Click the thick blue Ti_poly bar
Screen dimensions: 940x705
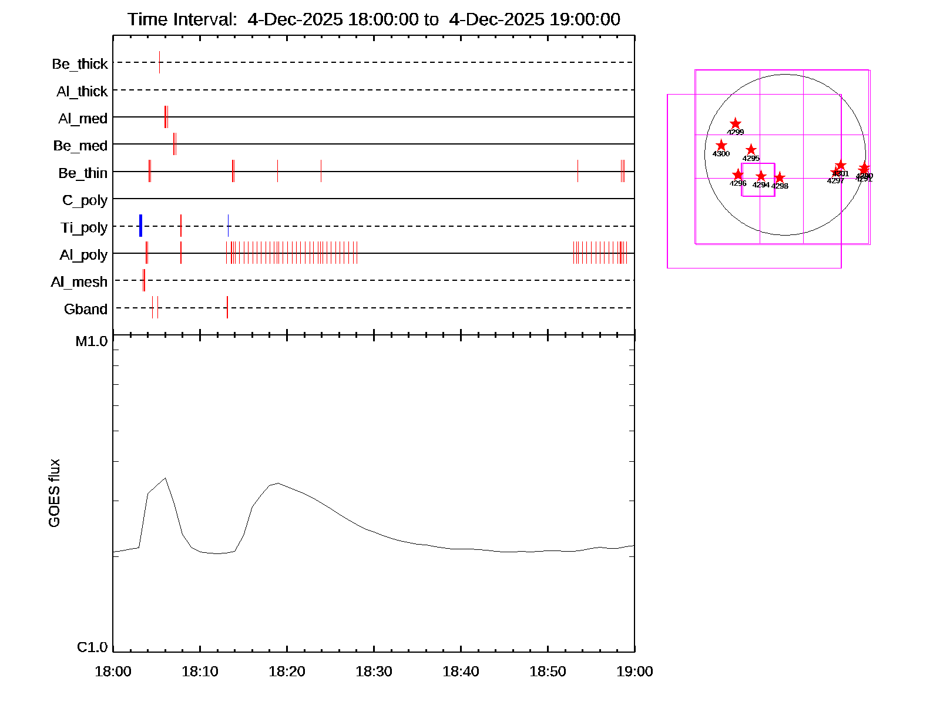(x=140, y=226)
